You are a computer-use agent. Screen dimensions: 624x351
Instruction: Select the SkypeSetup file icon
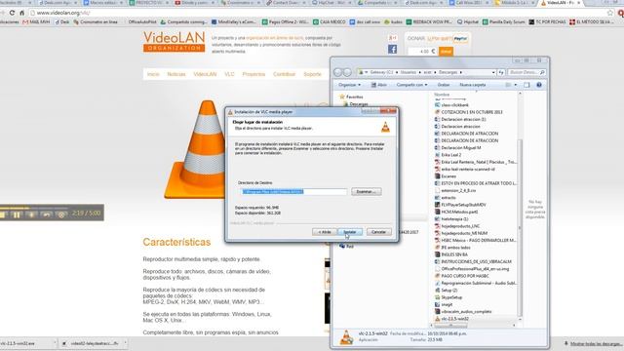tap(437, 297)
